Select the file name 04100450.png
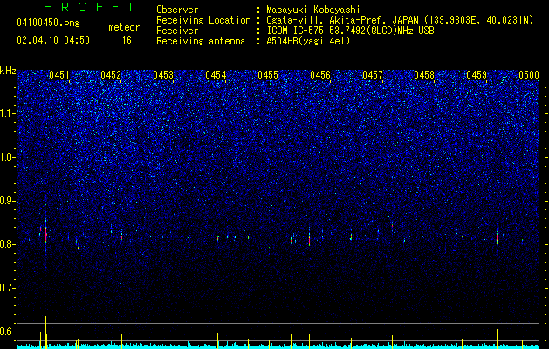The image size is (549, 349). [x=48, y=24]
